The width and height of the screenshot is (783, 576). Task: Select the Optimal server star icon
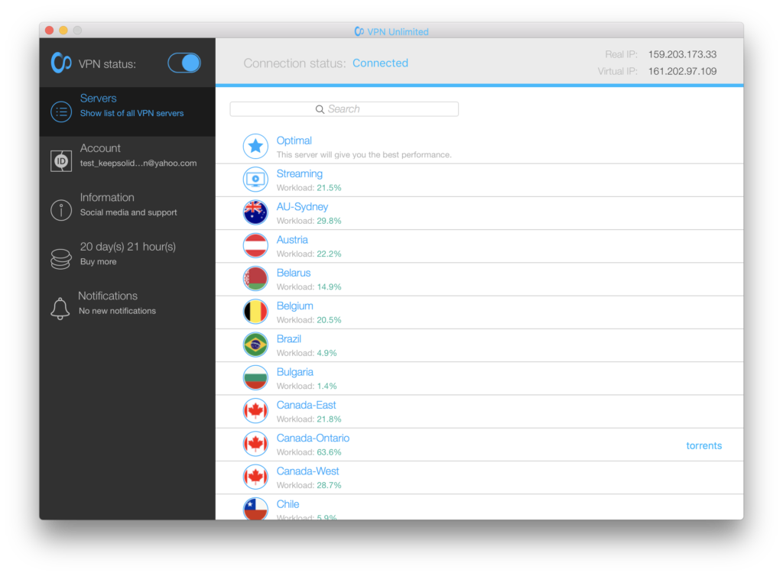tap(255, 146)
